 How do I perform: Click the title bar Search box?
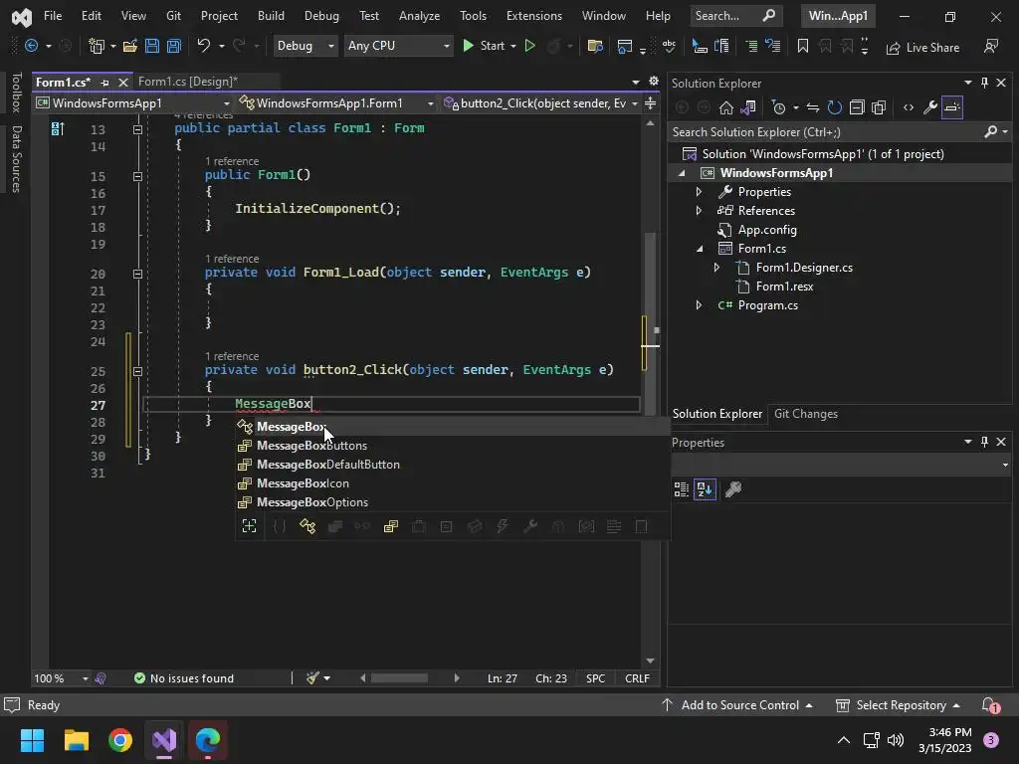coord(734,16)
